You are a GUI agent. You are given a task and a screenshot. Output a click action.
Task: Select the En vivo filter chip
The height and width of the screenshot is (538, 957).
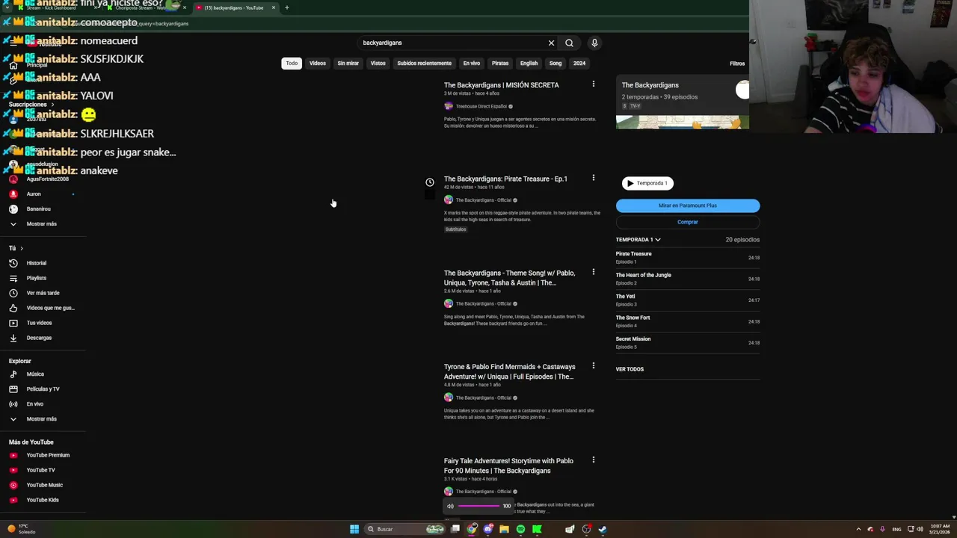point(472,64)
